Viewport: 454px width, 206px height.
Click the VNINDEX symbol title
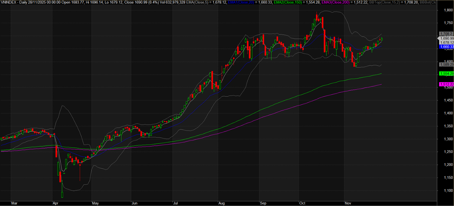tap(9, 2)
